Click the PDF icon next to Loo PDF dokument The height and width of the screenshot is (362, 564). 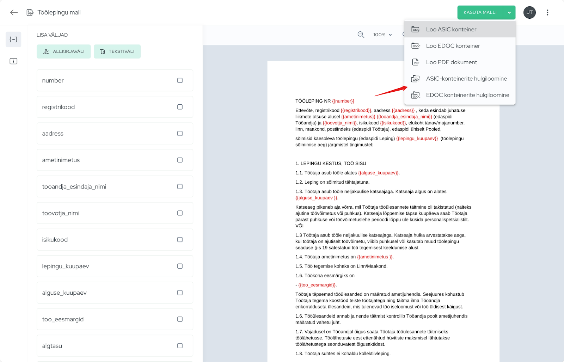pyautogui.click(x=416, y=62)
